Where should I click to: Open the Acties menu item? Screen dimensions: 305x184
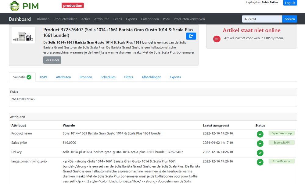pos(86,19)
